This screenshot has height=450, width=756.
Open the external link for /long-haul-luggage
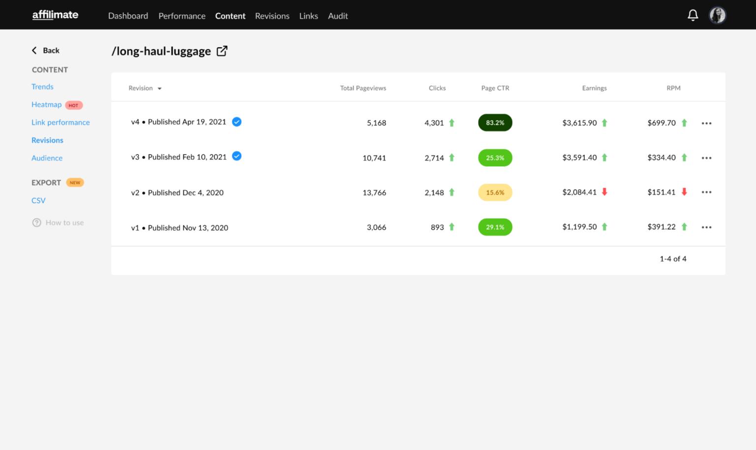click(222, 51)
